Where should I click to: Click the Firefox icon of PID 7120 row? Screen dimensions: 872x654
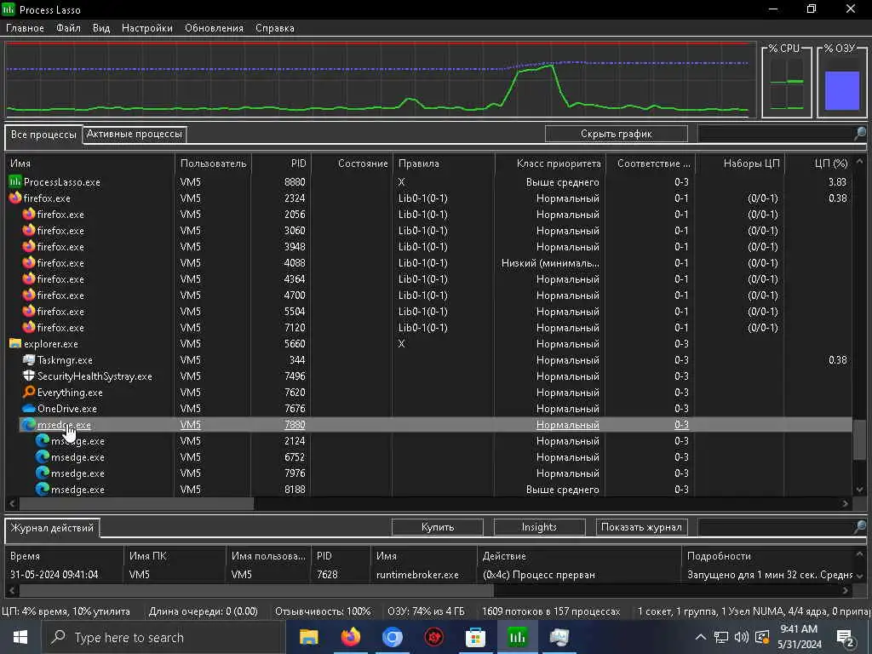coord(29,328)
